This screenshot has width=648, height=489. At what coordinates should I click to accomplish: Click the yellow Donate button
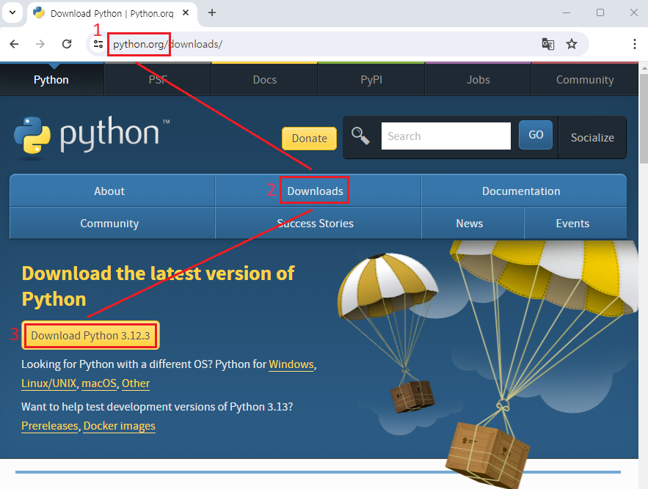[x=309, y=138]
